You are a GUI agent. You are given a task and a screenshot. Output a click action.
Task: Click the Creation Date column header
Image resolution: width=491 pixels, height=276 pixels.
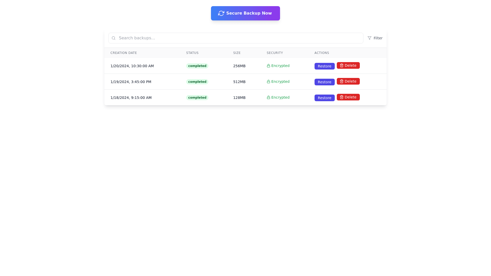point(124,53)
